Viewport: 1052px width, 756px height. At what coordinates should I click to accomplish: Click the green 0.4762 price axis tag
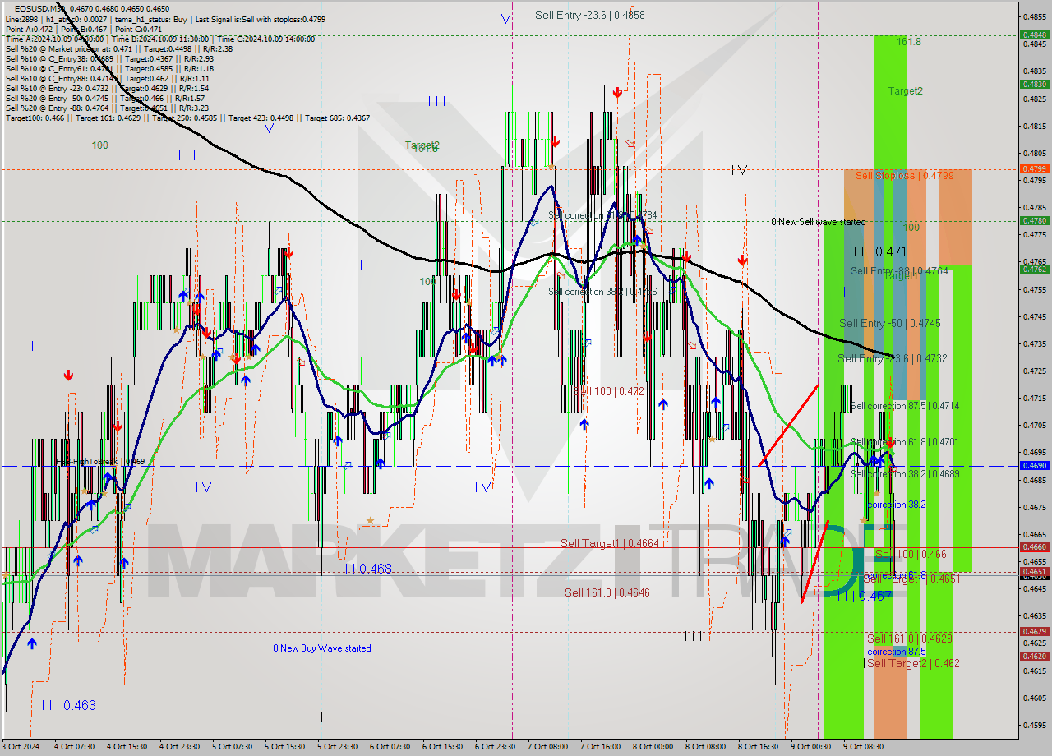tap(1034, 269)
